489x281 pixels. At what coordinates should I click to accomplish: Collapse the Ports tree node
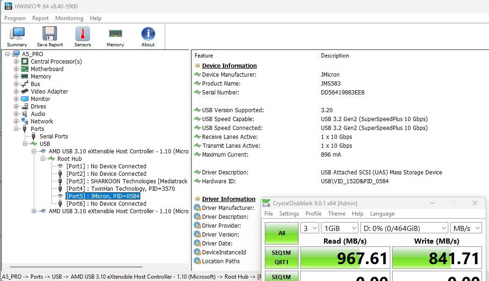[16, 129]
